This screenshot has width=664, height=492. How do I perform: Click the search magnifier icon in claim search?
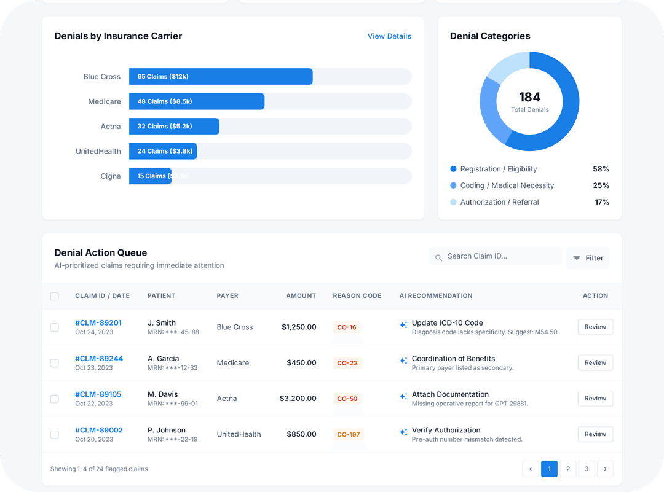(x=438, y=257)
